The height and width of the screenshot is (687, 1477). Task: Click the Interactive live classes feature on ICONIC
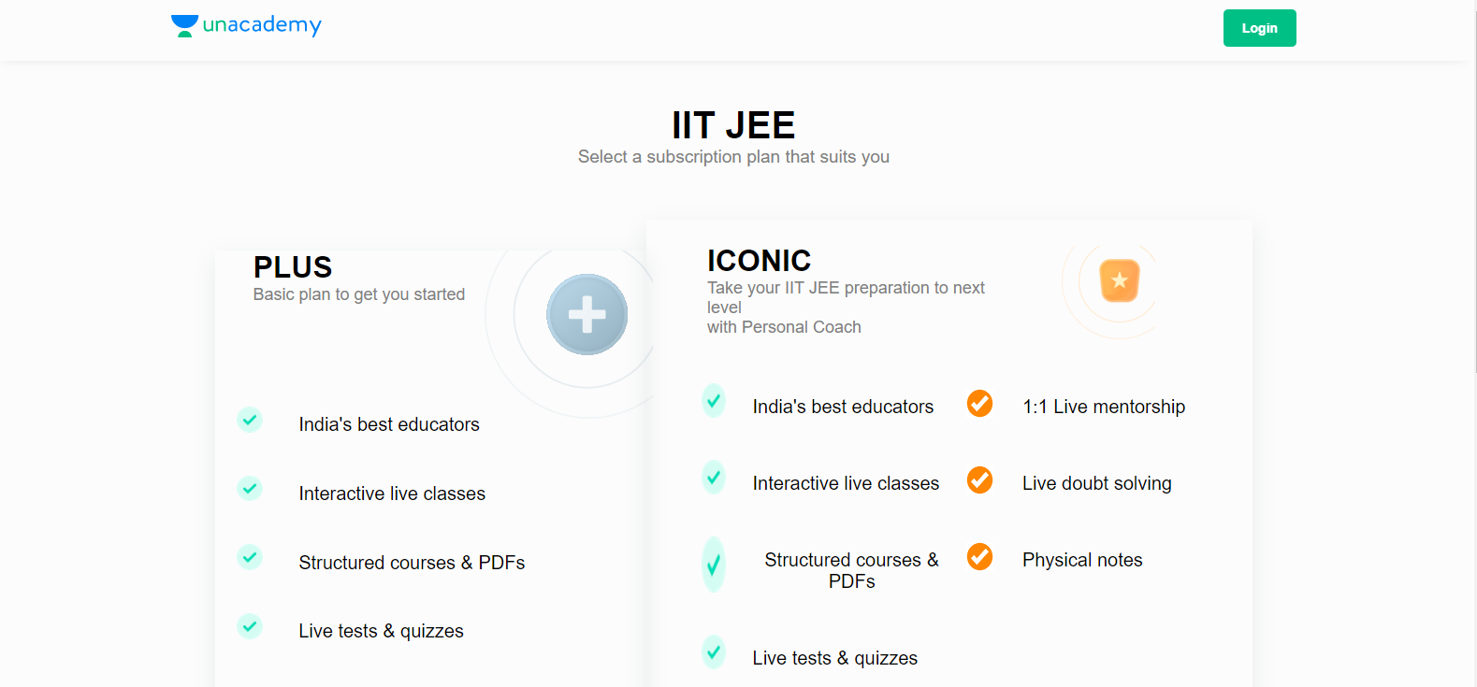(845, 483)
